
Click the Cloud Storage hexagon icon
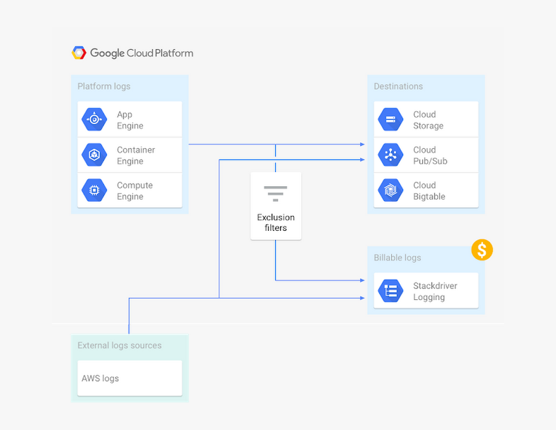point(390,119)
